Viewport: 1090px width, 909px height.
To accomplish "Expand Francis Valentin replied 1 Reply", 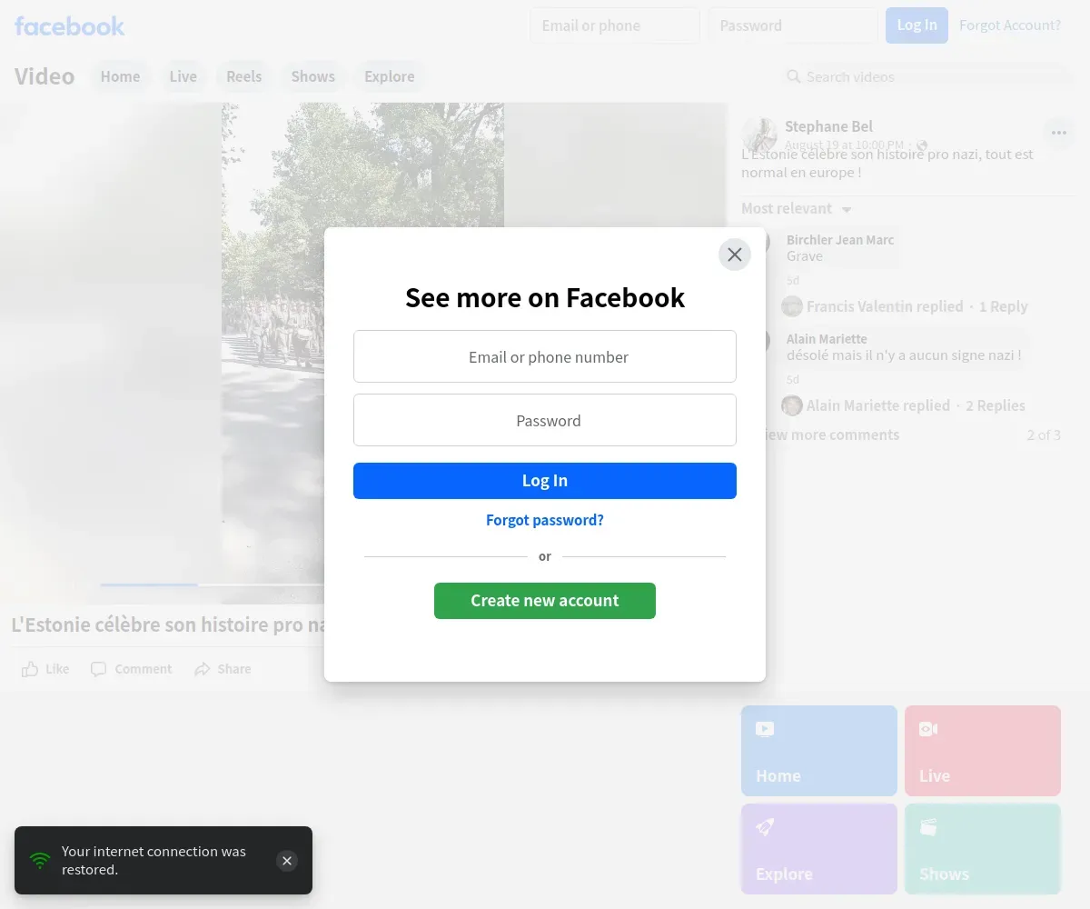I will 917,306.
